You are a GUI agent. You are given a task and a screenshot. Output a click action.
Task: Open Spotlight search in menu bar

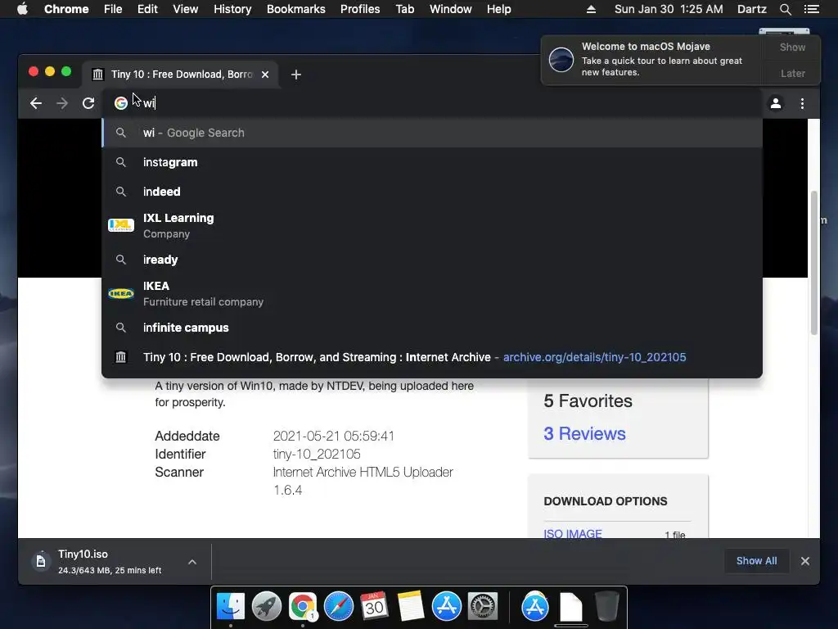[x=785, y=9]
